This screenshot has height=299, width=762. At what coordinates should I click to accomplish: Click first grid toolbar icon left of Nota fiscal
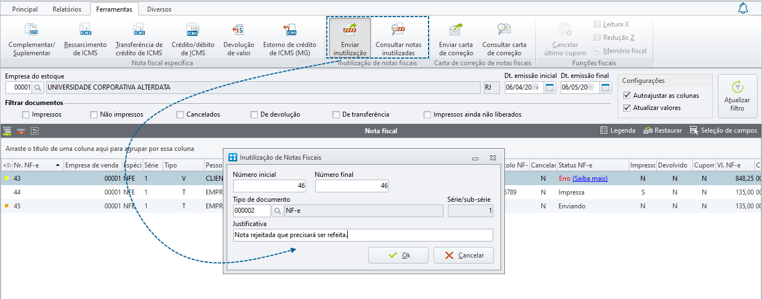coord(7,131)
